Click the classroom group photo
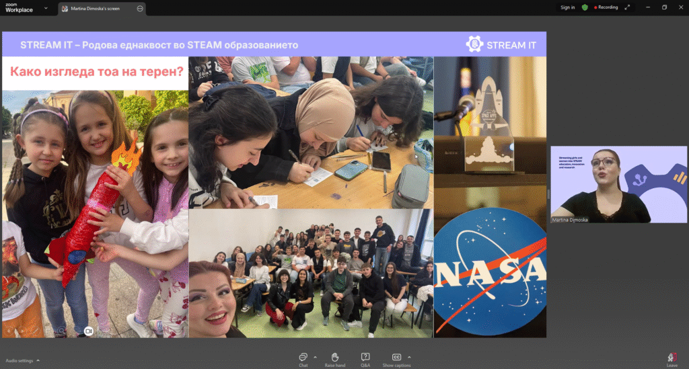 pos(311,274)
